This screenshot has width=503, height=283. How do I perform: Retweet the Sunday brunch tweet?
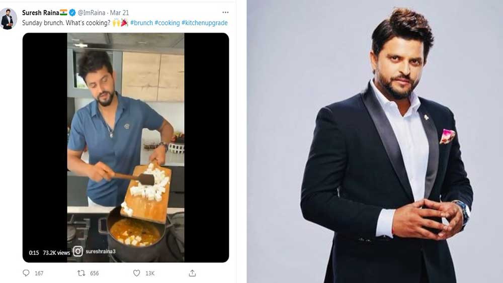[x=81, y=273]
